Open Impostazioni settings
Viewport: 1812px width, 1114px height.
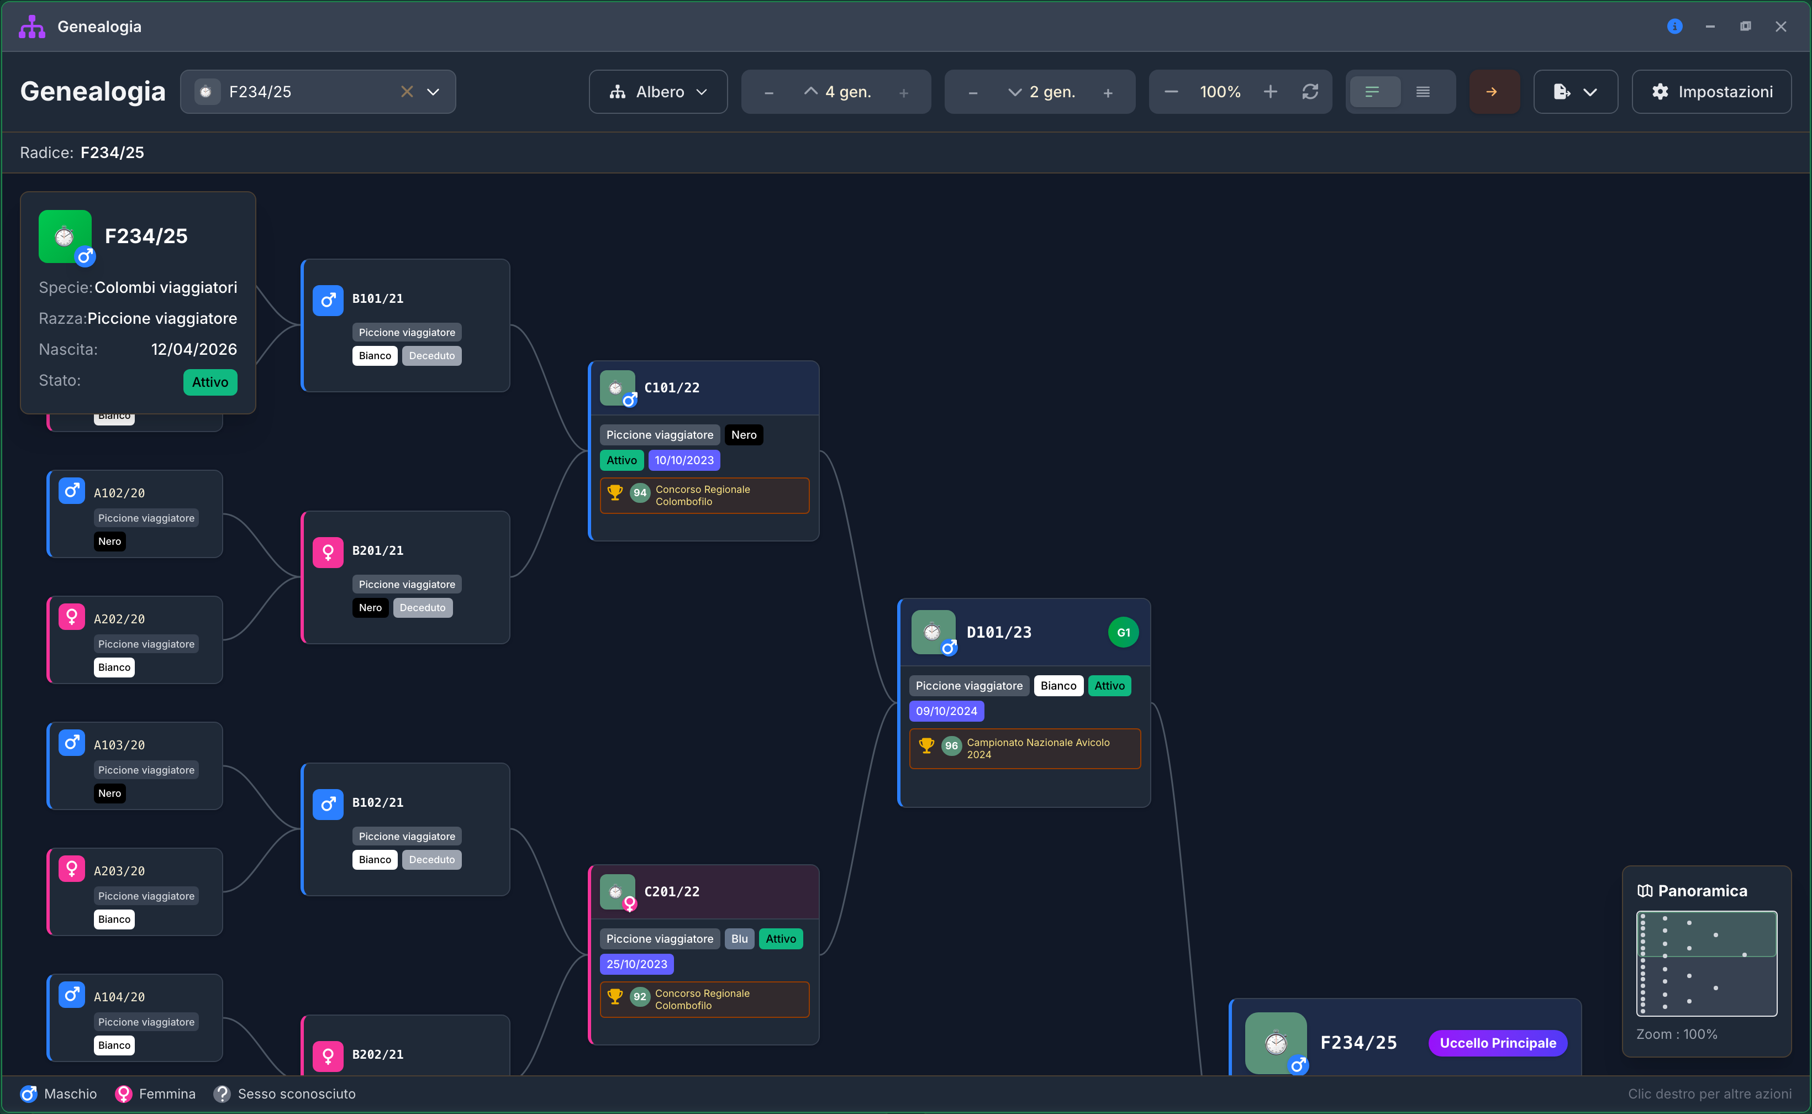[1711, 91]
